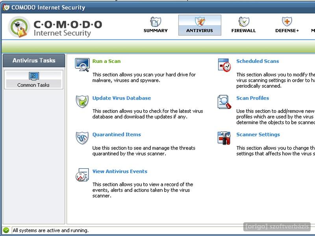Click the Scan Profiles description text
315x236 pixels.
pyautogui.click(x=276, y=117)
